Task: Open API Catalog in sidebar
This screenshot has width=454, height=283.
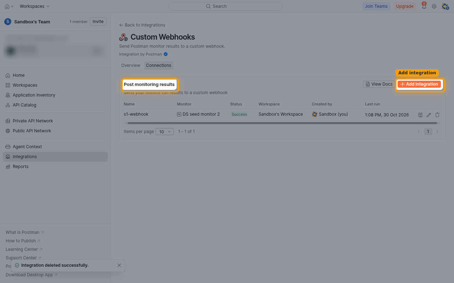Action: point(55,105)
